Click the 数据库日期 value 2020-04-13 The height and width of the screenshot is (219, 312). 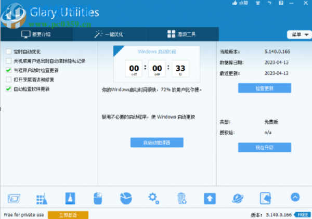coord(277,62)
